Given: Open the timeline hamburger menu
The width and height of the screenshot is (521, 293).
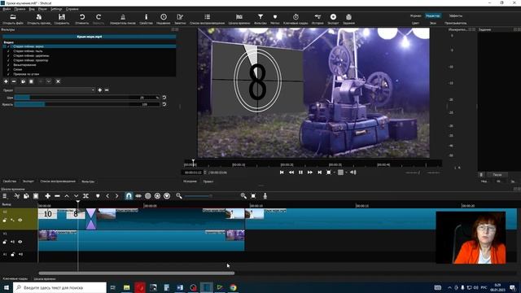Looking at the screenshot, I should (x=5, y=196).
